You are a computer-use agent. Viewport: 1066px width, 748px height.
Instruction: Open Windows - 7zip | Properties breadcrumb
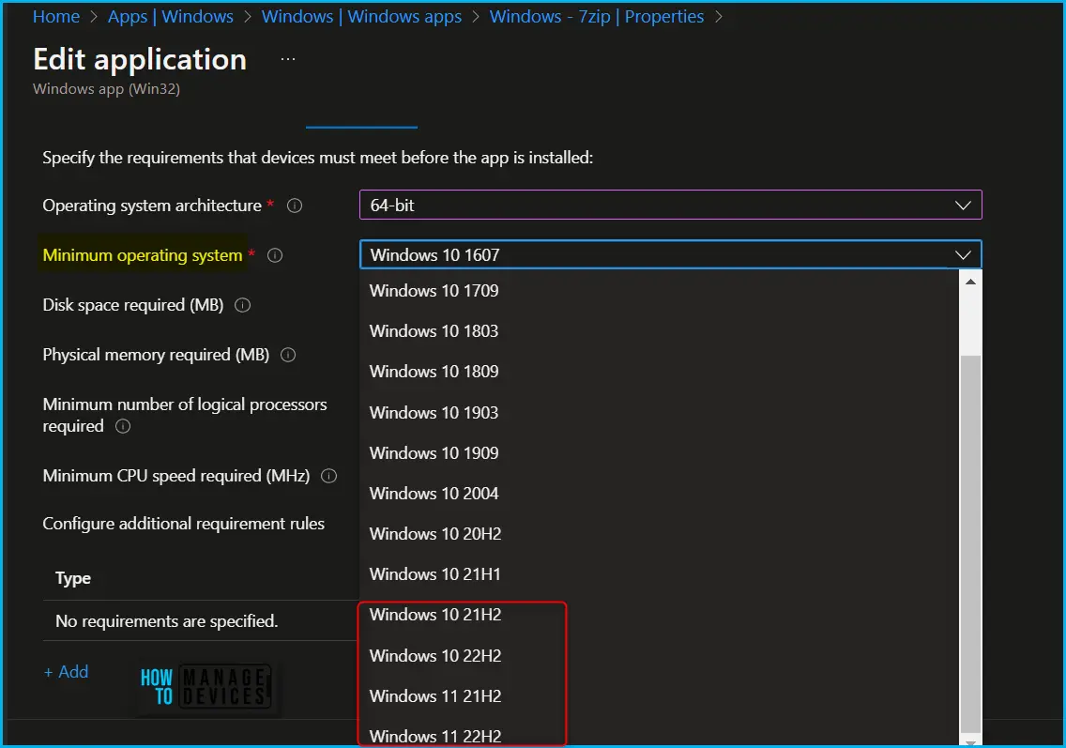coord(597,16)
